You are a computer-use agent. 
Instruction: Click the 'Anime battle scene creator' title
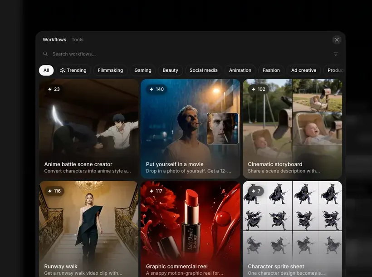tap(78, 164)
